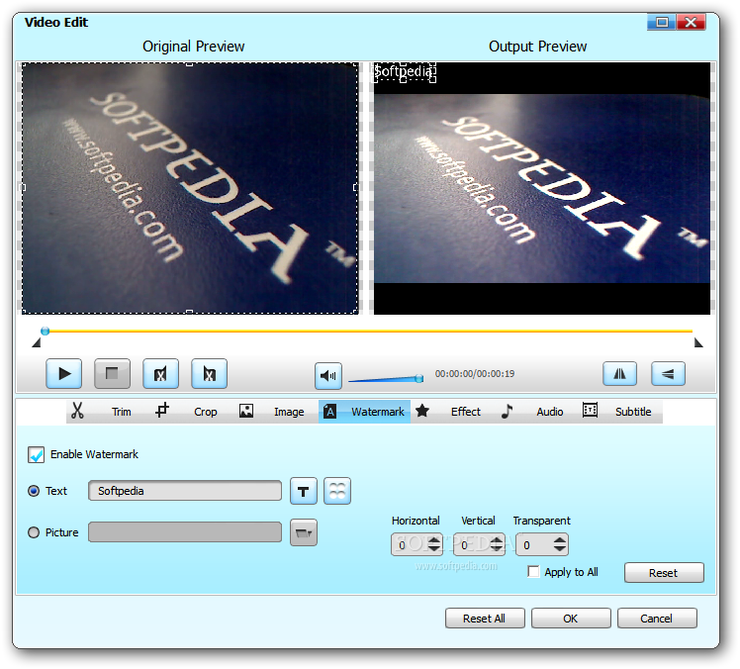Select the Softpedia watermark in Output Preview
The width and height of the screenshot is (740, 669).
(405, 72)
